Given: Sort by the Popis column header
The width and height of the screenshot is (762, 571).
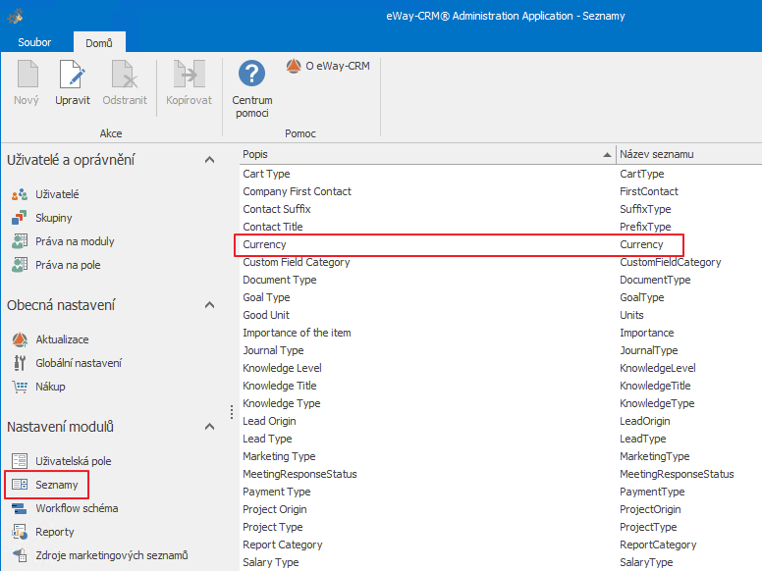Looking at the screenshot, I should (x=428, y=154).
